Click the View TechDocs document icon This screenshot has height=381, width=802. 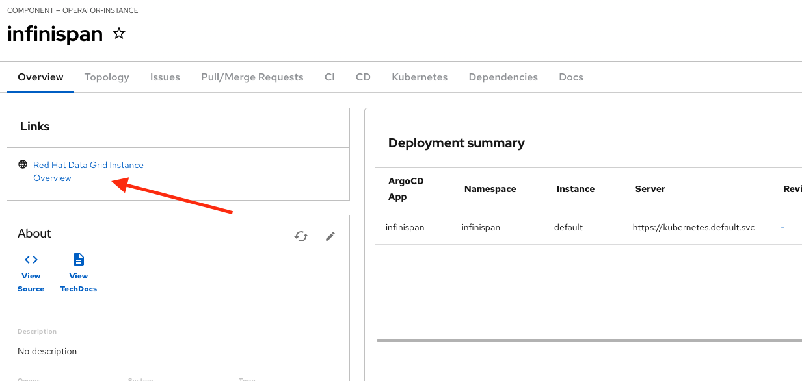(79, 260)
